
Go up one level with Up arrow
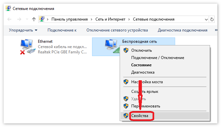pos(34,19)
